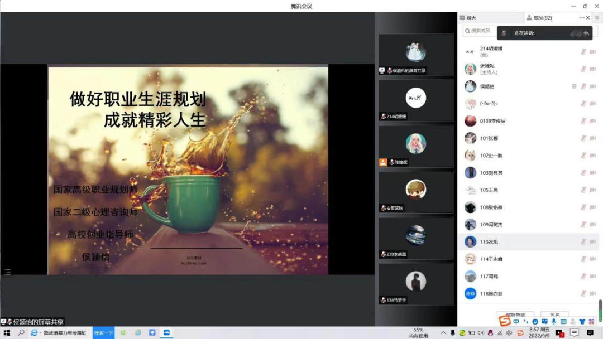Image resolution: width=603 pixels, height=339 pixels.
Task: Toggle microphone for 214胡媛媛 in member list
Action: pyautogui.click(x=583, y=52)
